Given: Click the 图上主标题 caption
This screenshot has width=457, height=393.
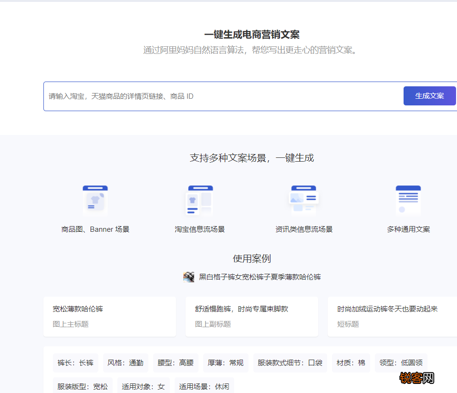Looking at the screenshot, I should tap(71, 324).
